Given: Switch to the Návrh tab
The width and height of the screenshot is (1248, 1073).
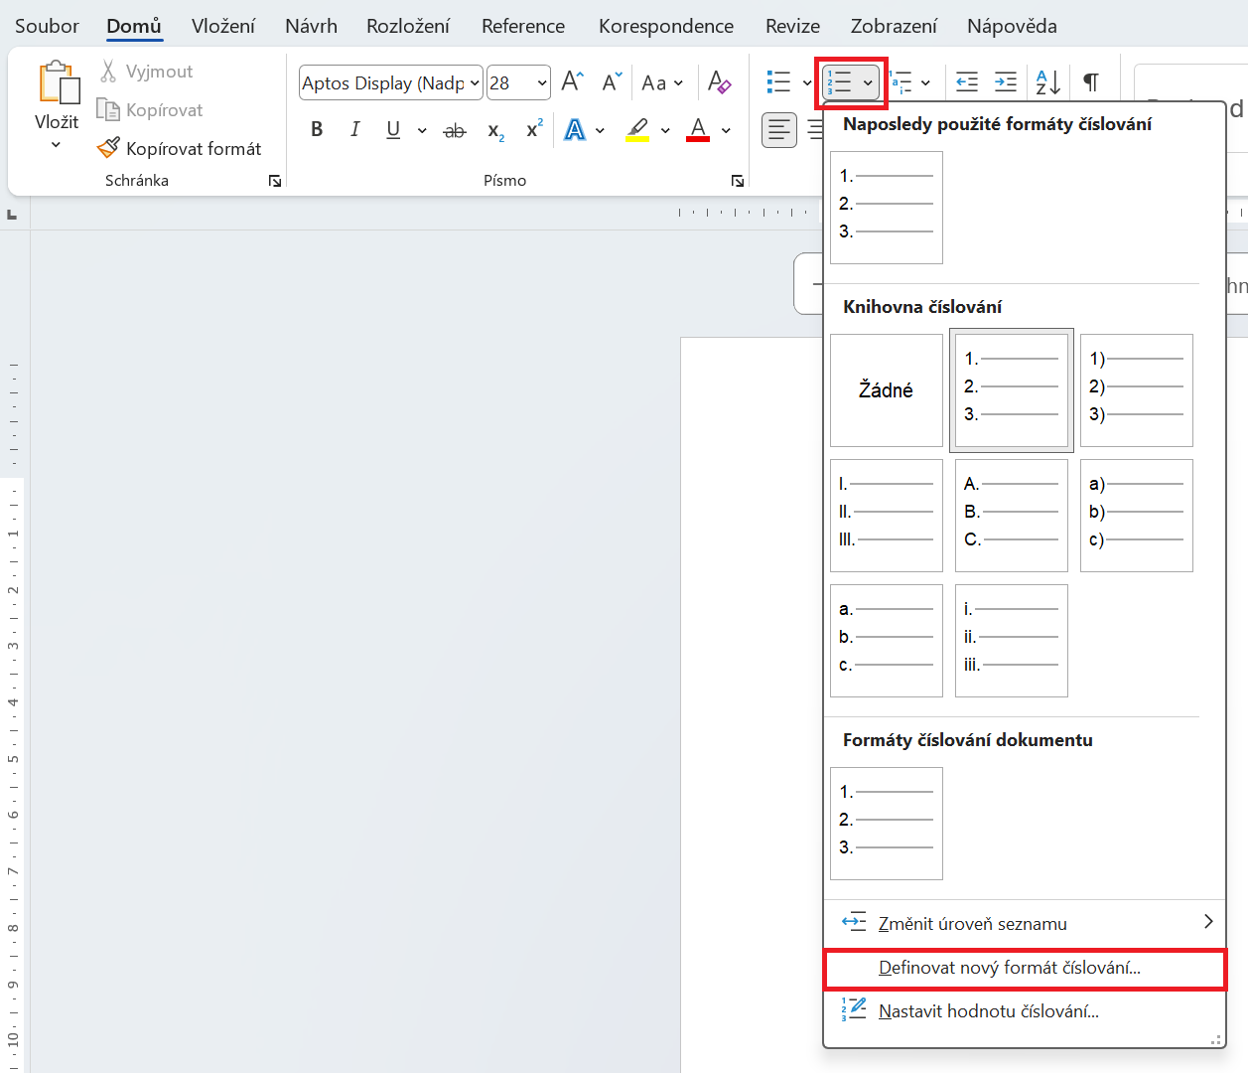Looking at the screenshot, I should pyautogui.click(x=311, y=26).
